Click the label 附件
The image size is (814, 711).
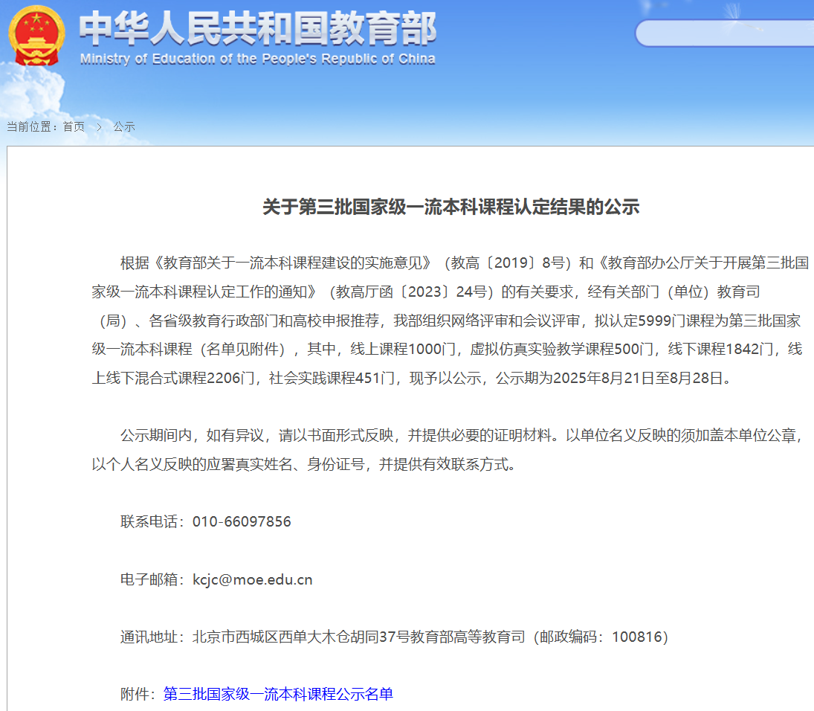tap(135, 694)
